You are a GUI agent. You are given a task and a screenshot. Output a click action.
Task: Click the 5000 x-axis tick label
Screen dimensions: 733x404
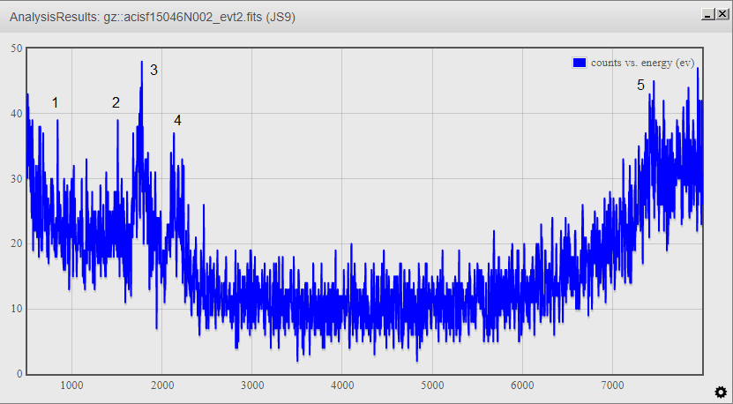coord(432,385)
